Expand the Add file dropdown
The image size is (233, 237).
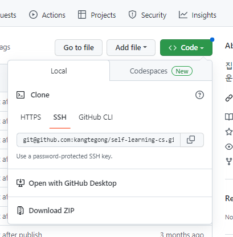(131, 47)
